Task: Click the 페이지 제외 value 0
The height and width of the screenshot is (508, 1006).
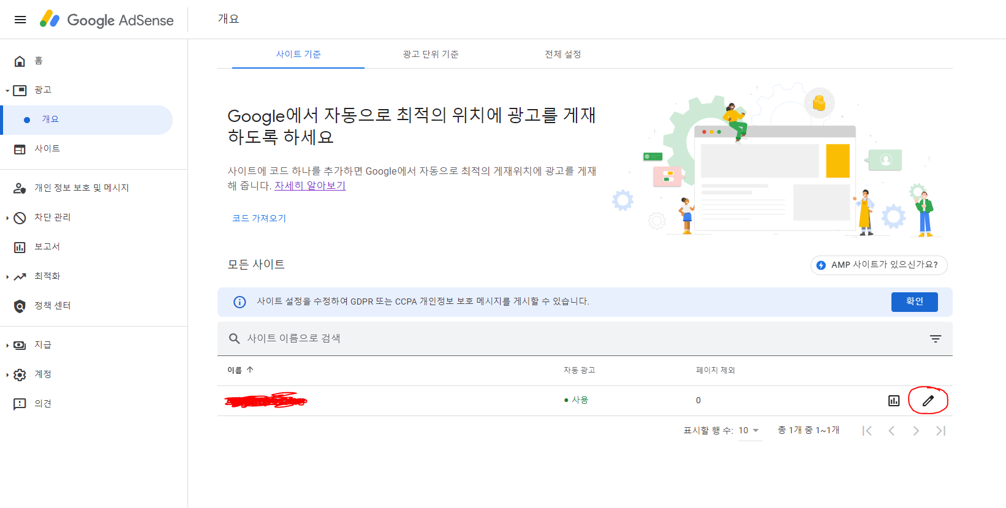Action: [x=698, y=400]
